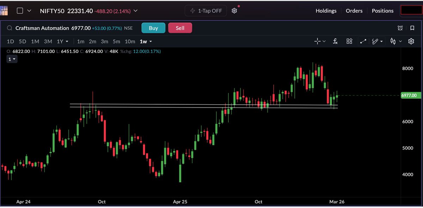The image size is (423, 208).
Task: Click the Craftsman Automation search field
Action: [42, 28]
